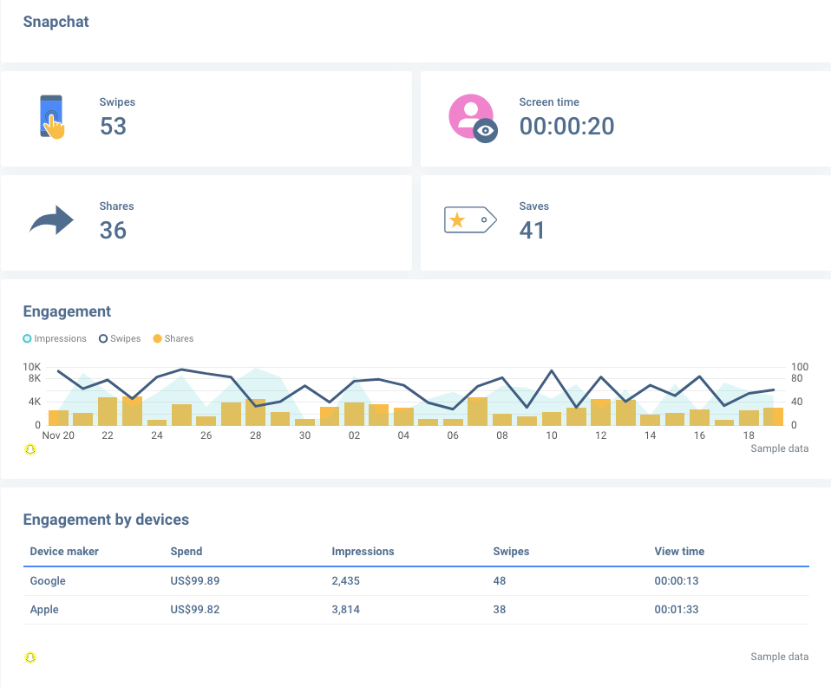Screen dimensions: 831x687
Task: Click Sample data label under Engagement chart
Action: pyautogui.click(x=779, y=448)
